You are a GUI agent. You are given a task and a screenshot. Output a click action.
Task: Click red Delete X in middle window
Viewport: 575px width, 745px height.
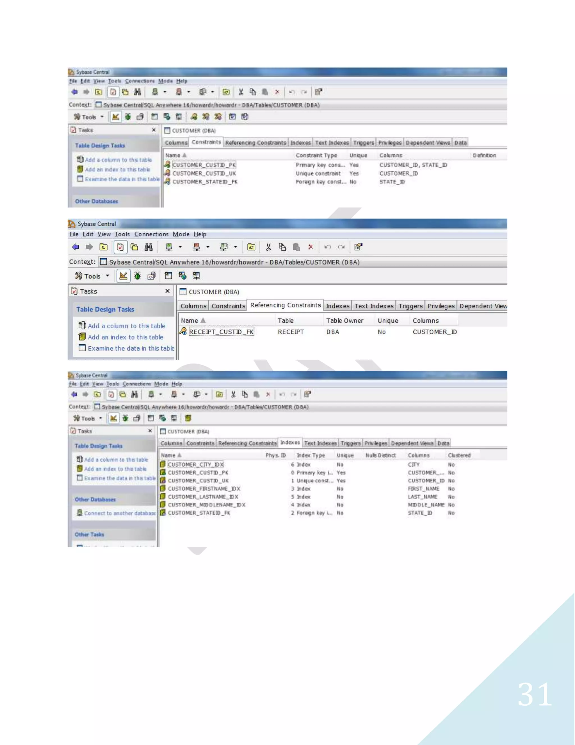(x=310, y=247)
